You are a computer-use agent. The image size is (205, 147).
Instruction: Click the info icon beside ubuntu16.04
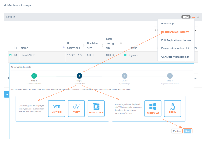point(11,55)
